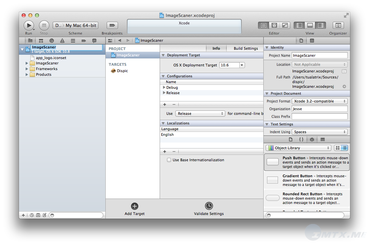
Task: Show the File Template library
Action: [x=291, y=140]
